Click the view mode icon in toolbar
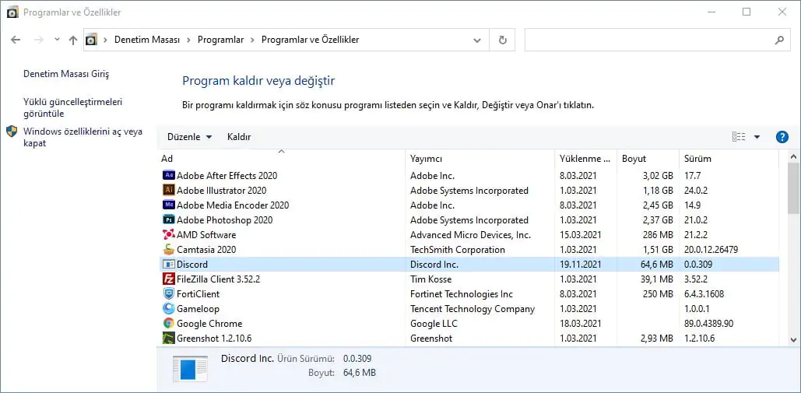The image size is (801, 393). click(739, 137)
